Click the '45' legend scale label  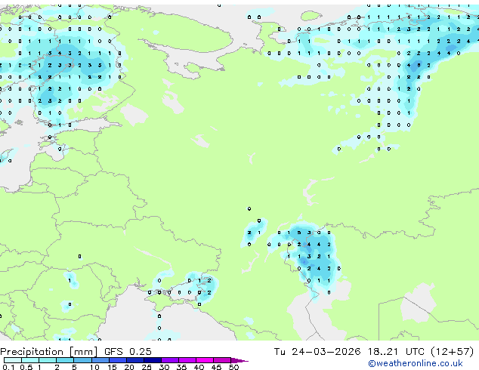(x=216, y=367)
